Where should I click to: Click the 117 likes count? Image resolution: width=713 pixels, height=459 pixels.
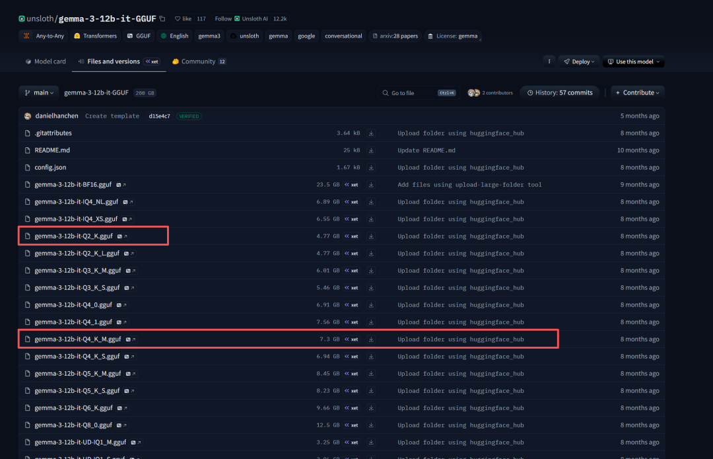(x=201, y=18)
